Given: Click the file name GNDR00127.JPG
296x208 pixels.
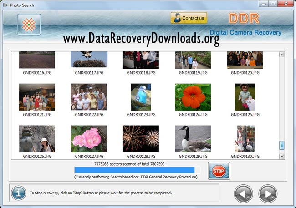Looking at the screenshot, I should tap(89, 157).
